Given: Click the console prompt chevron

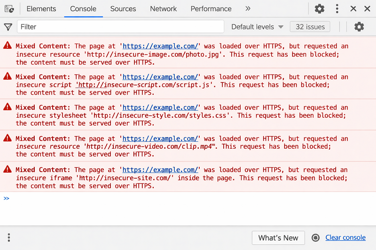Looking at the screenshot, I should (x=7, y=198).
